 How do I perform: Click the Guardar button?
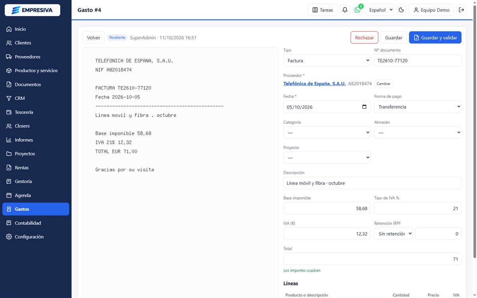(x=394, y=38)
